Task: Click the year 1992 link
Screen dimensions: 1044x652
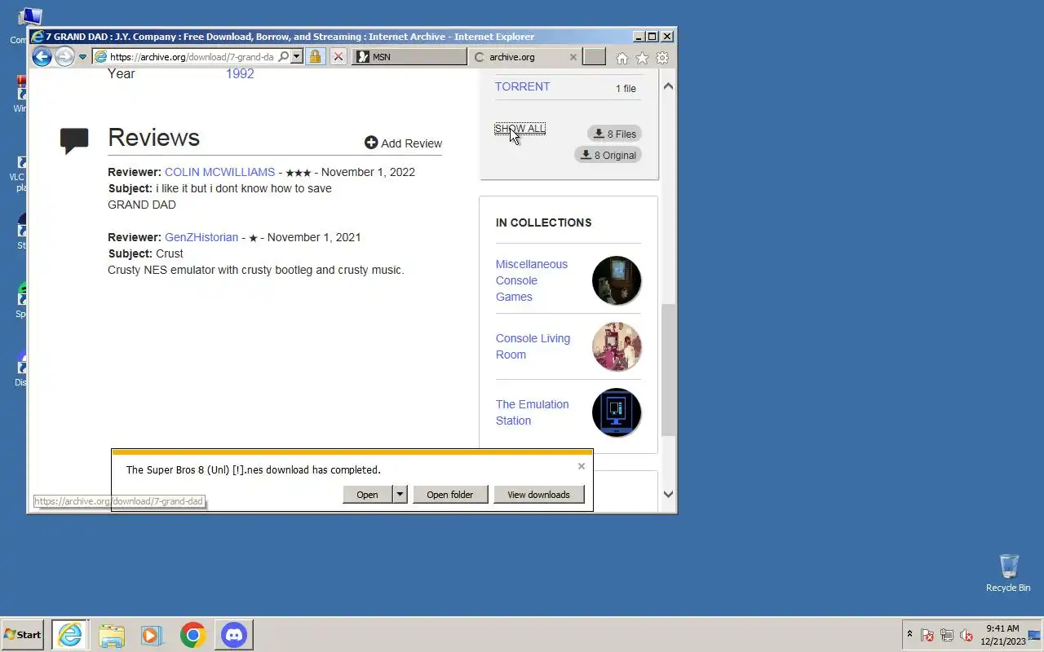Action: tap(240, 73)
